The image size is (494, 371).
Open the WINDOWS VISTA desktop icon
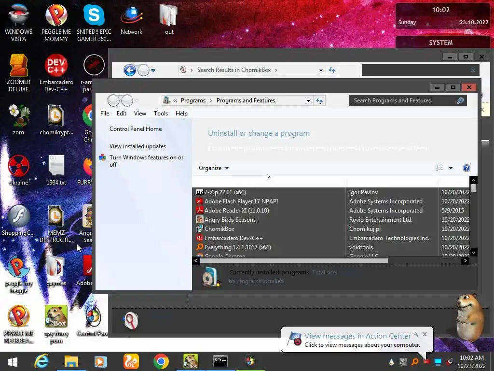coord(19,22)
